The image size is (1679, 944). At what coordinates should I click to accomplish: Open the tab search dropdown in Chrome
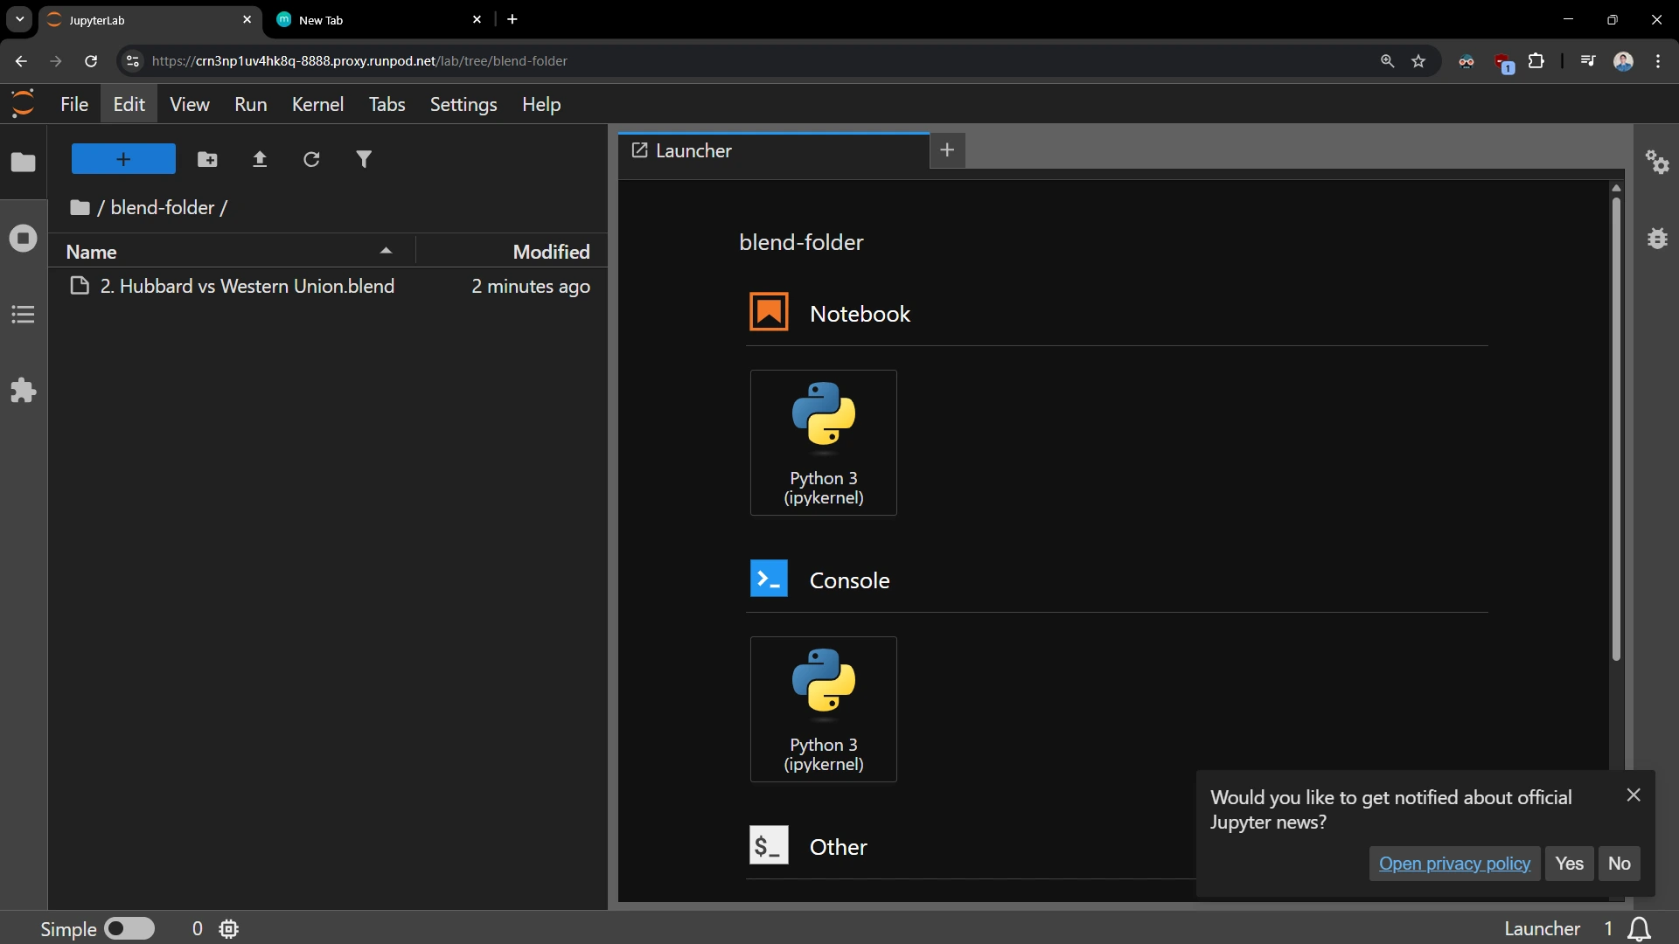tap(19, 19)
